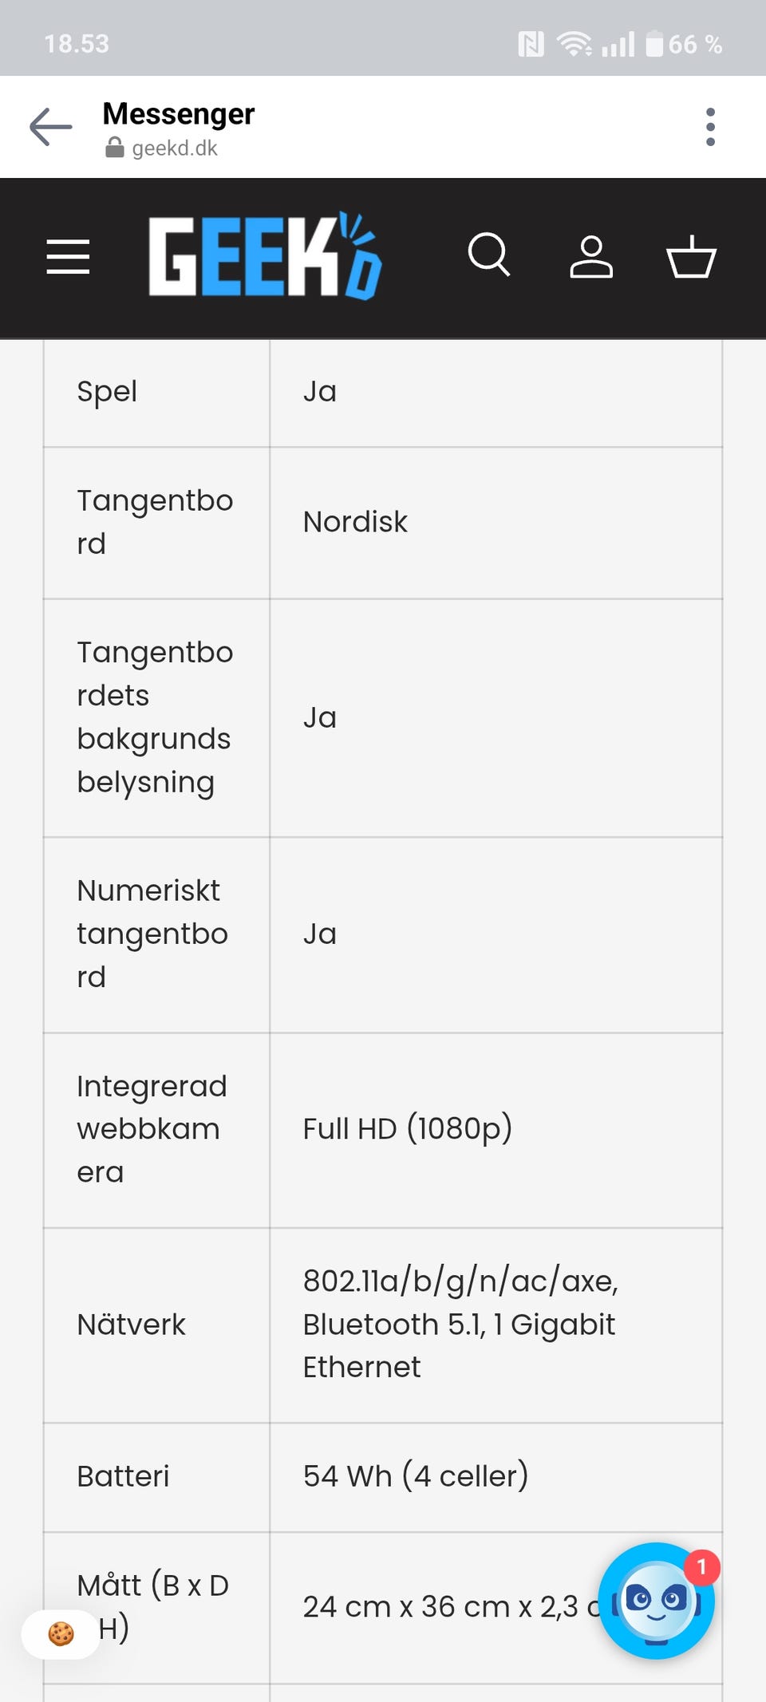Open cookie settings button

[x=61, y=1634]
